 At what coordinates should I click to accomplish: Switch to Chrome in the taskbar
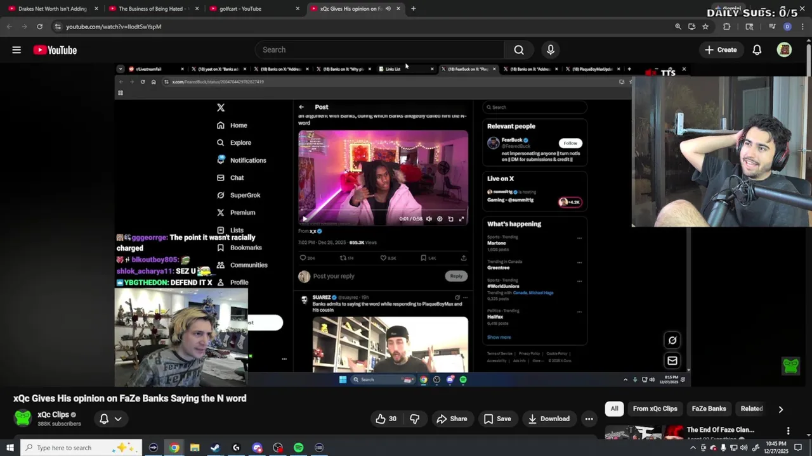point(174,448)
